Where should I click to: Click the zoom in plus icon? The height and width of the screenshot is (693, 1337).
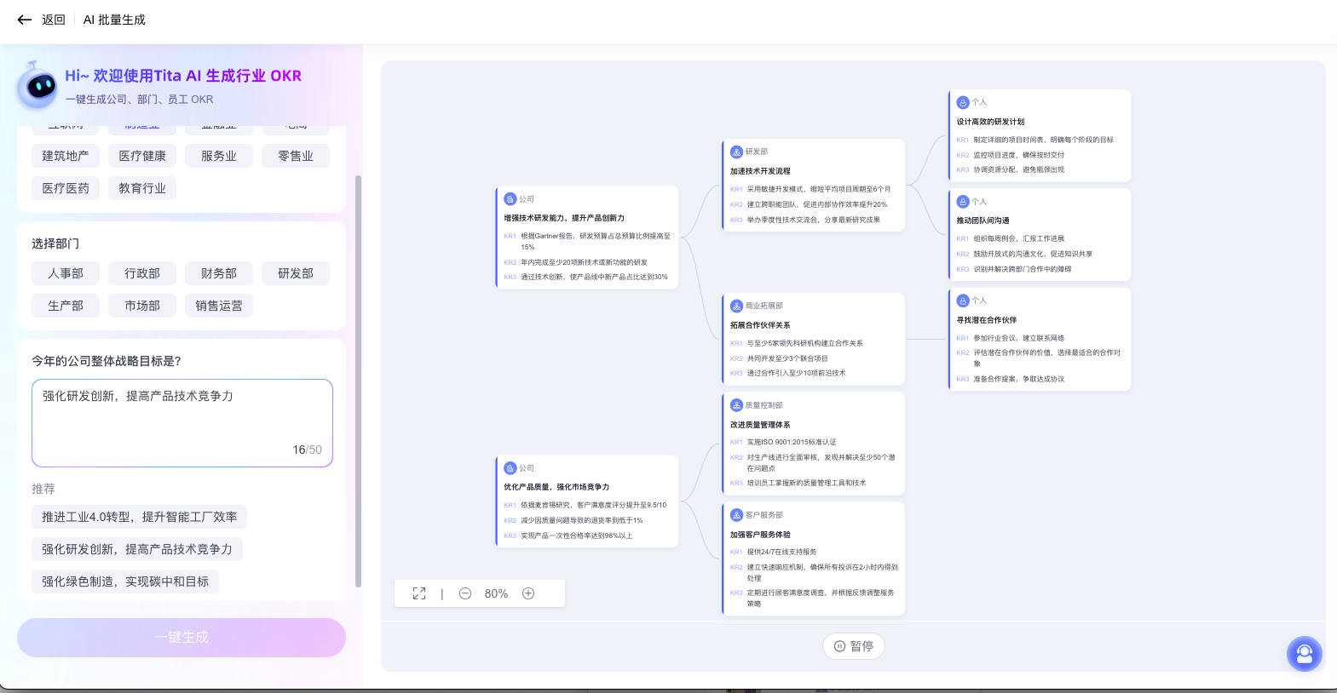point(528,593)
